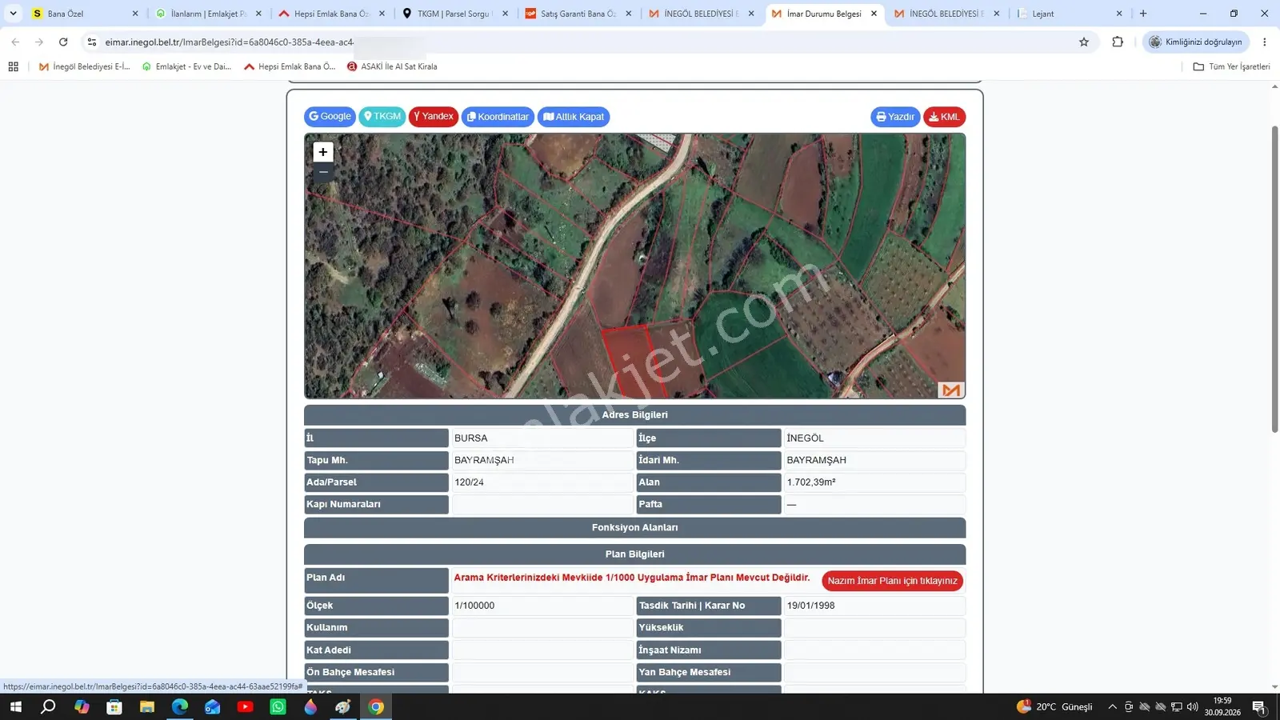Show the Koordinatlar list

pos(498,117)
